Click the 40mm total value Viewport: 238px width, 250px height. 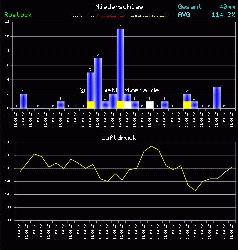(x=227, y=7)
